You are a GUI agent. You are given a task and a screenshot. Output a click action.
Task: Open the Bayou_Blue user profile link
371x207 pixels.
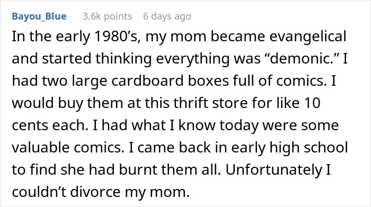click(39, 16)
